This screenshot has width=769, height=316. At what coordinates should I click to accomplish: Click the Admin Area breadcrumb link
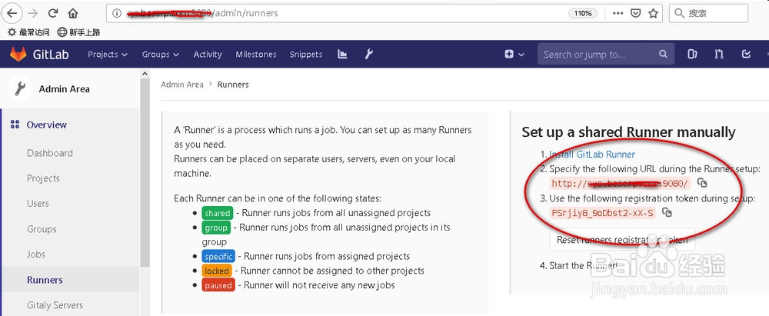[x=182, y=85]
